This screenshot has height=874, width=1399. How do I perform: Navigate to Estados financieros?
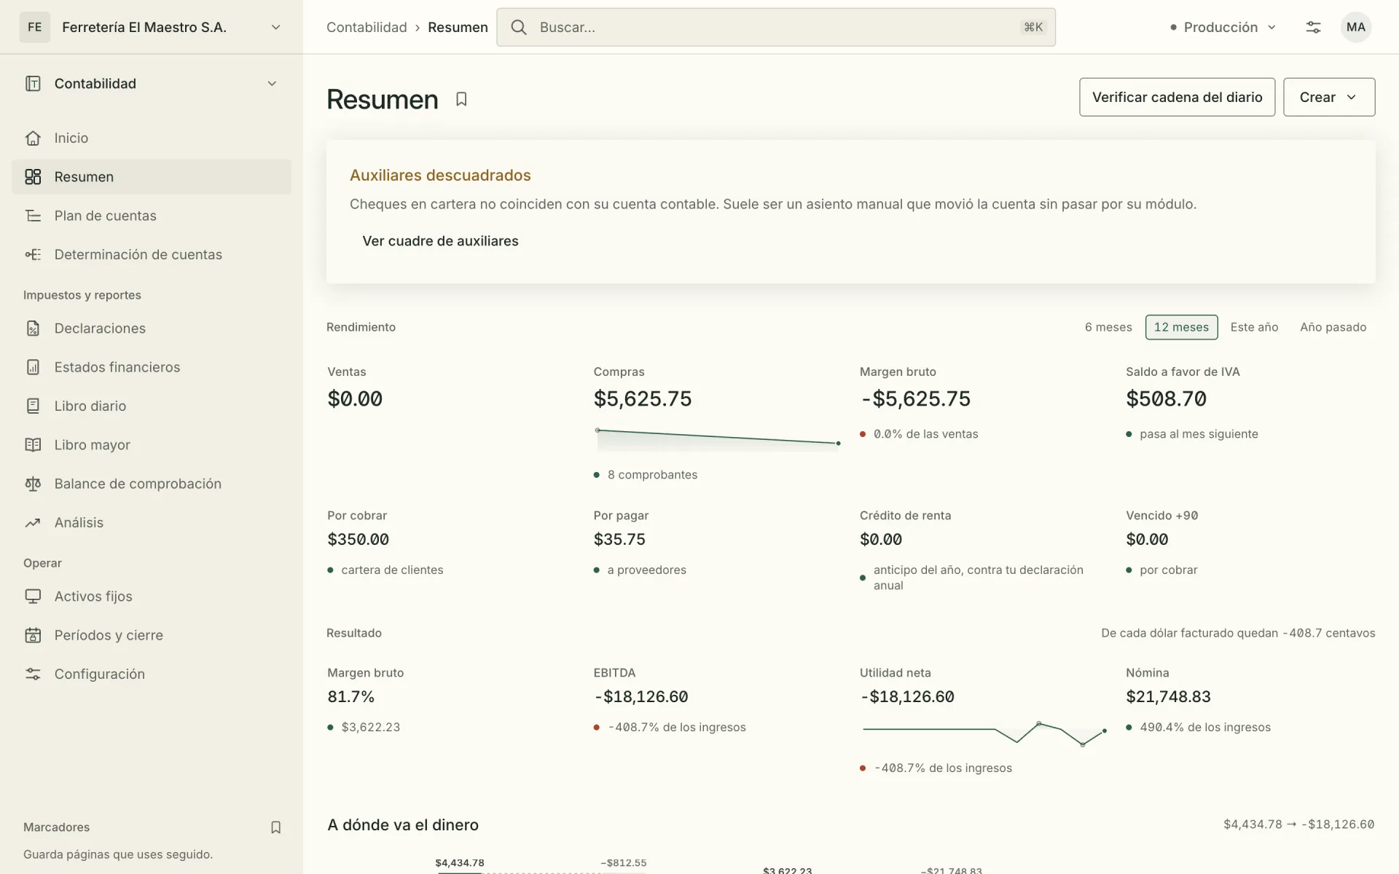(152, 367)
